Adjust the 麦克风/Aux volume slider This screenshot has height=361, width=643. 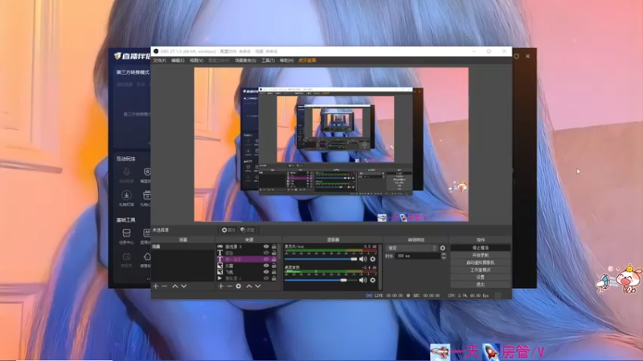pyautogui.click(x=321, y=259)
